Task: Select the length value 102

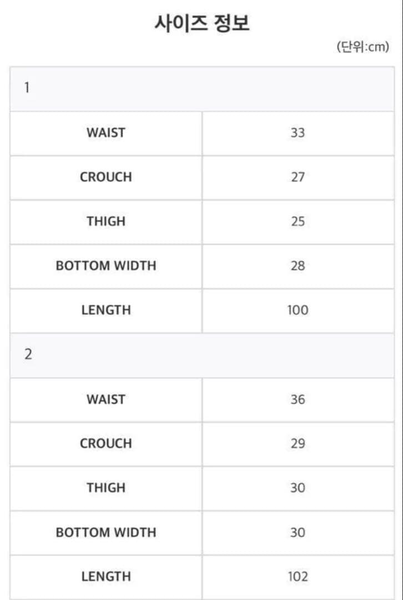Action: [298, 577]
